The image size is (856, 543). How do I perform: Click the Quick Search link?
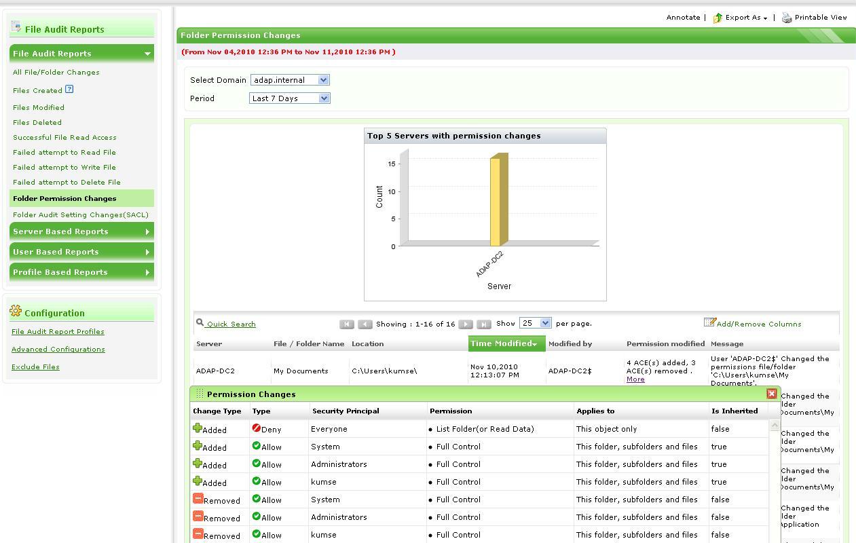point(231,324)
